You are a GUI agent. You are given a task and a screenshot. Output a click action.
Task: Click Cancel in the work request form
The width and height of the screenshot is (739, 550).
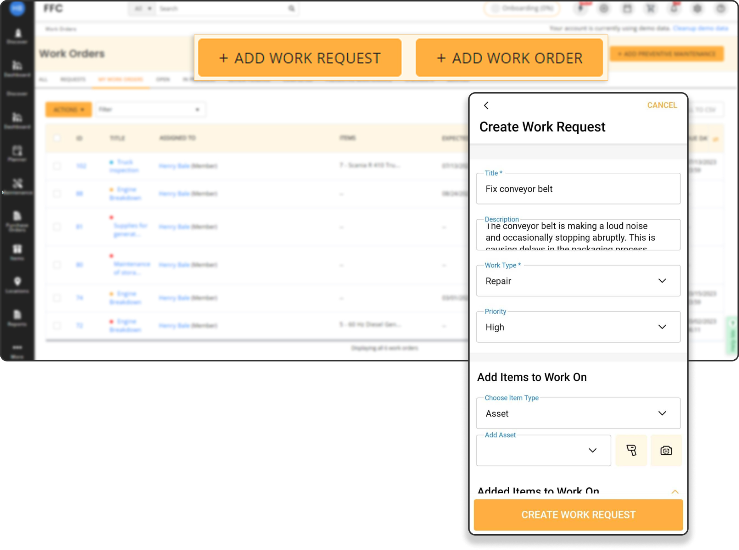point(662,105)
